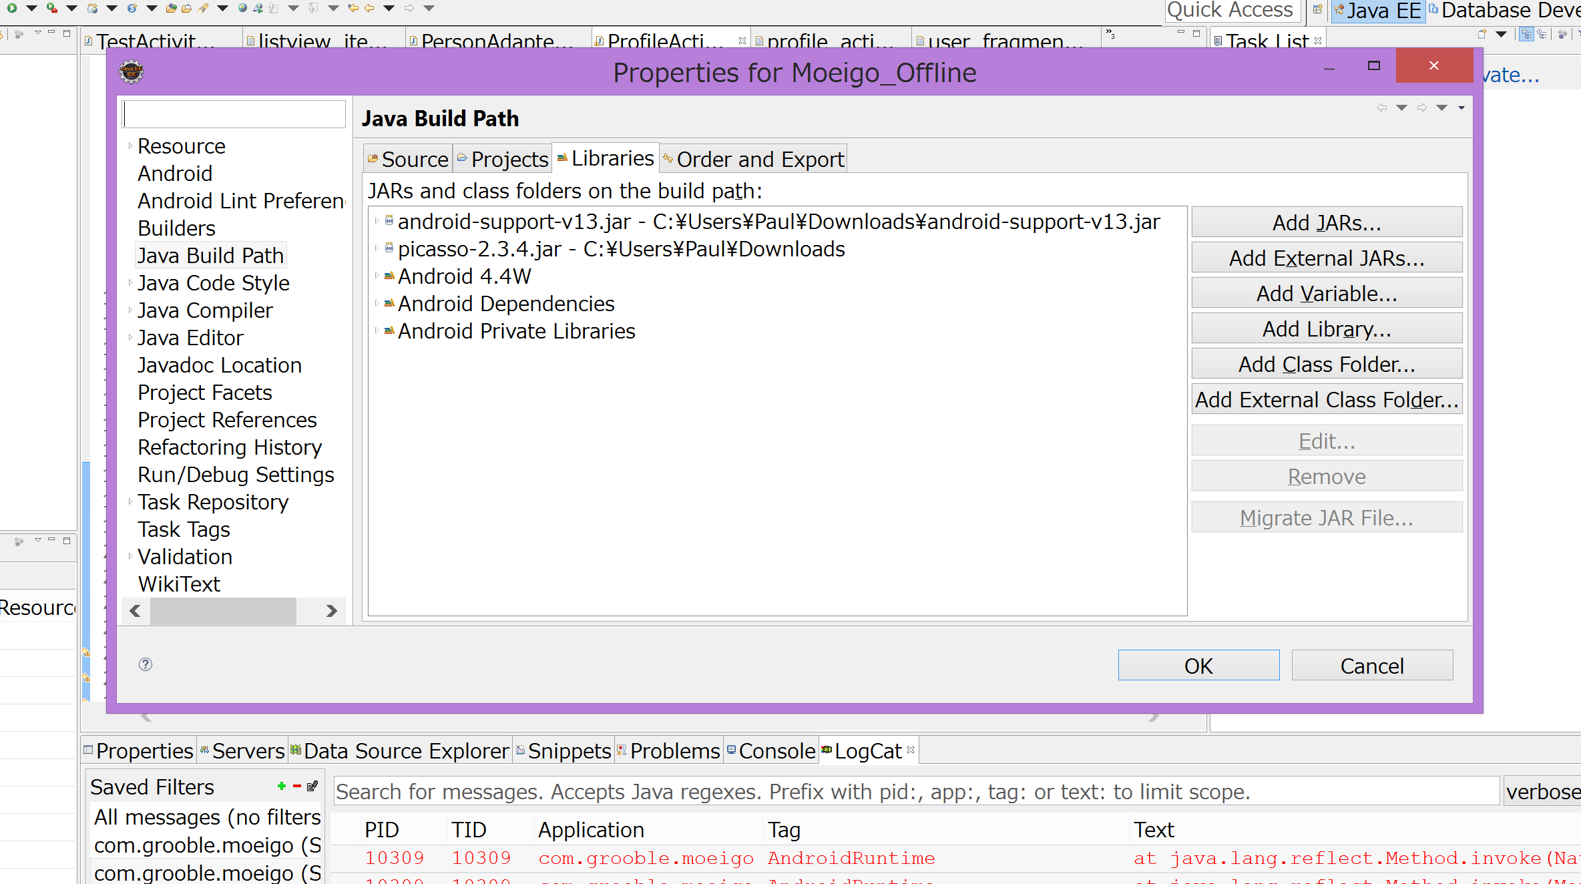Expand picasso-2.3.4.jar entry
The image size is (1581, 884).
(377, 248)
